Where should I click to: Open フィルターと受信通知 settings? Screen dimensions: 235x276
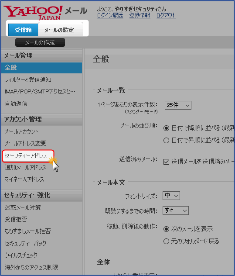(28, 80)
